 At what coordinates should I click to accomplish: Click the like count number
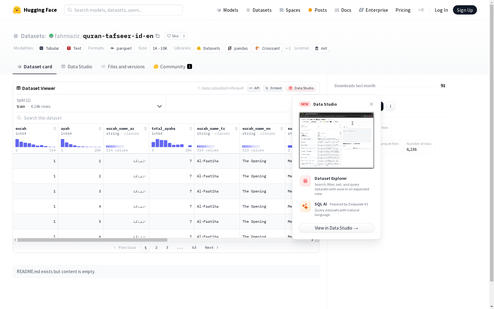[184, 36]
